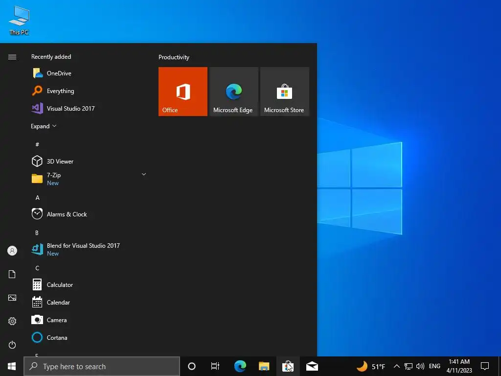The width and height of the screenshot is (501, 376).
Task: Click the taskbar search box
Action: [x=102, y=366]
